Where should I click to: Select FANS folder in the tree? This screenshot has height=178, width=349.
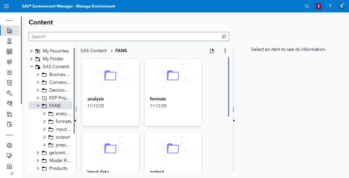point(55,106)
